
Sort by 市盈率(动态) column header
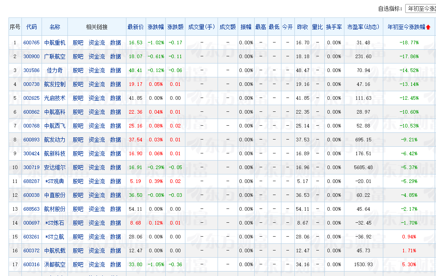[364, 27]
